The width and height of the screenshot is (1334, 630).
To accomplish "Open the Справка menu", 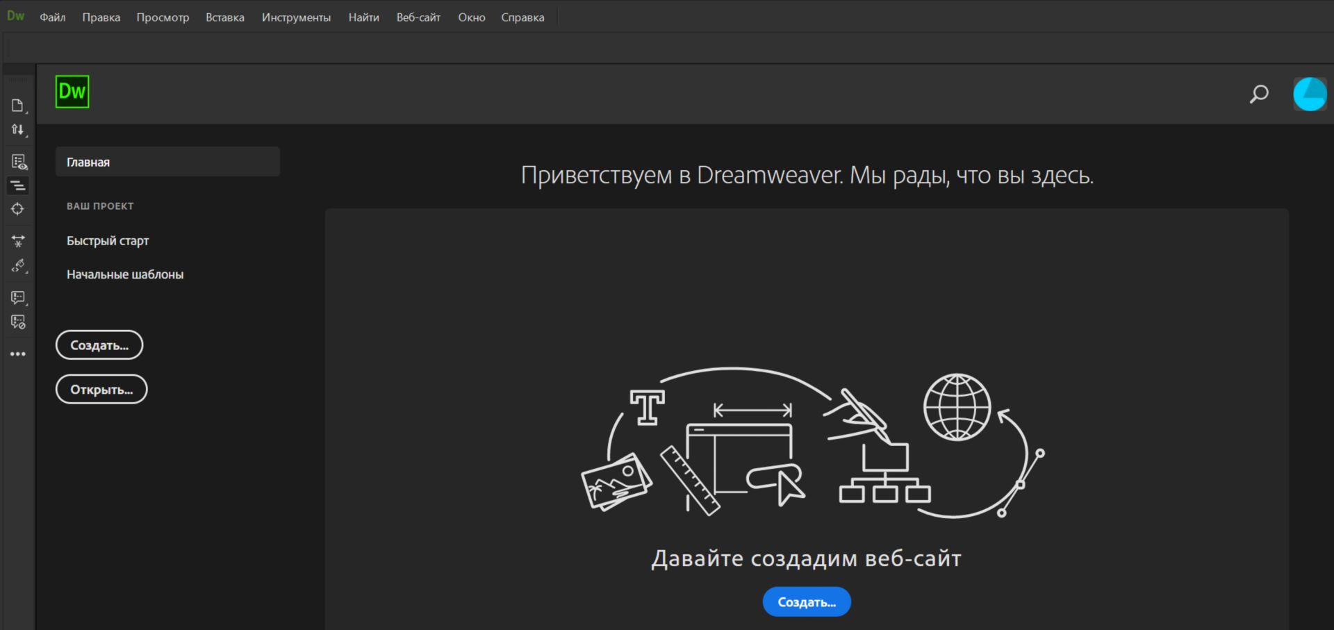I will tap(522, 17).
